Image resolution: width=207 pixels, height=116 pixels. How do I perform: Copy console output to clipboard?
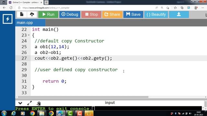click(38, 103)
